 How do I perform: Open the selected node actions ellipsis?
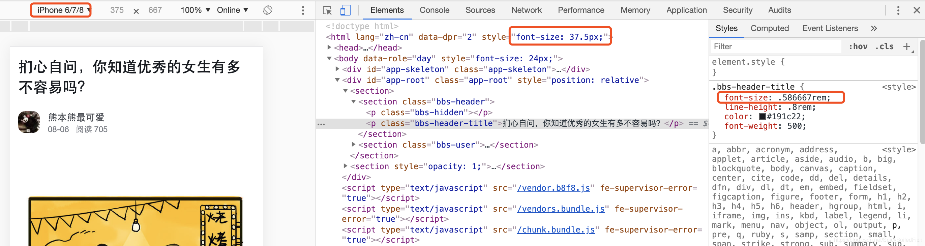pos(321,124)
